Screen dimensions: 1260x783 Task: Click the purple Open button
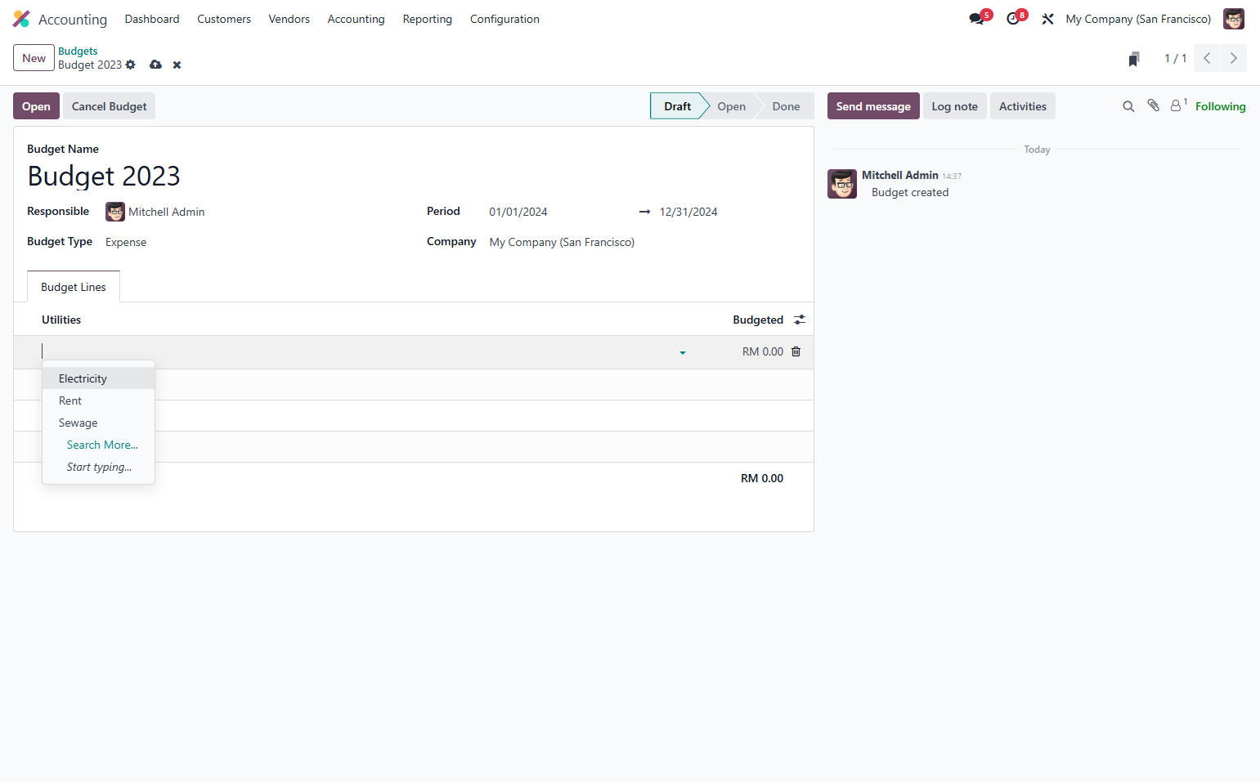click(x=36, y=106)
